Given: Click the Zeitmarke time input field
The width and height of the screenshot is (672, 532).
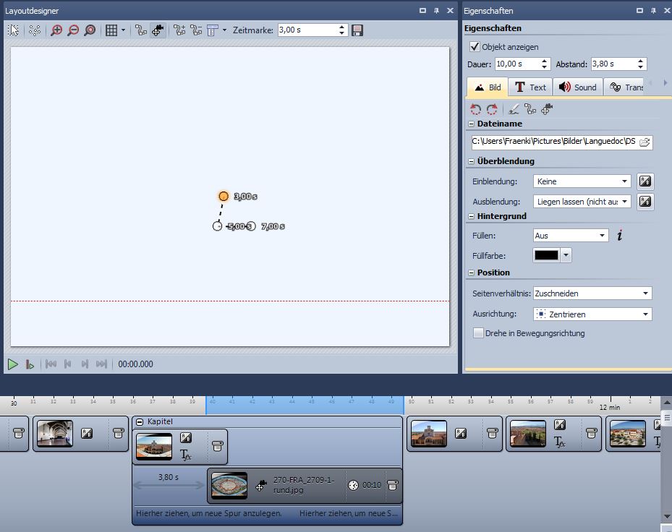Looking at the screenshot, I should click(307, 30).
